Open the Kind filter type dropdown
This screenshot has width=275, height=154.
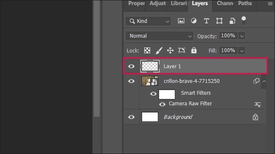pyautogui.click(x=148, y=21)
